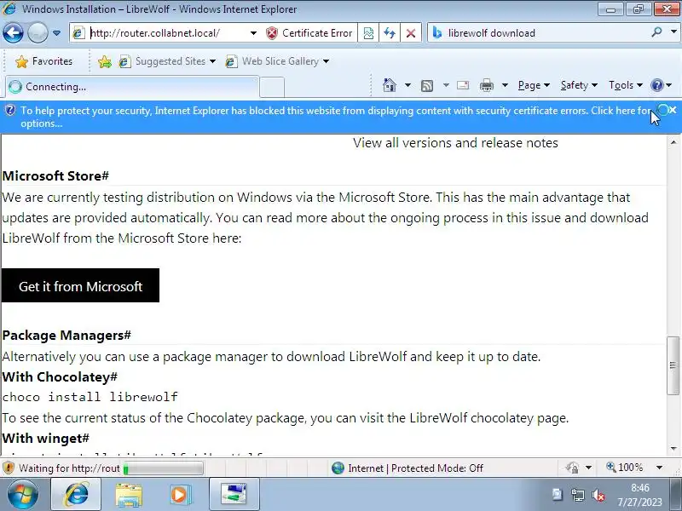Click the Refresh page icon
Screen dimensions: 682x511
coord(390,33)
